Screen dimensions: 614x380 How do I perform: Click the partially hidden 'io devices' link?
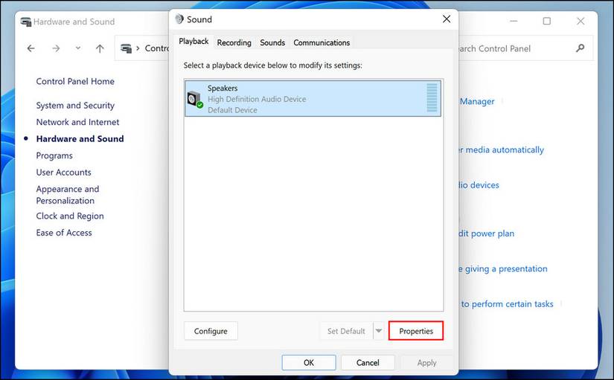479,185
